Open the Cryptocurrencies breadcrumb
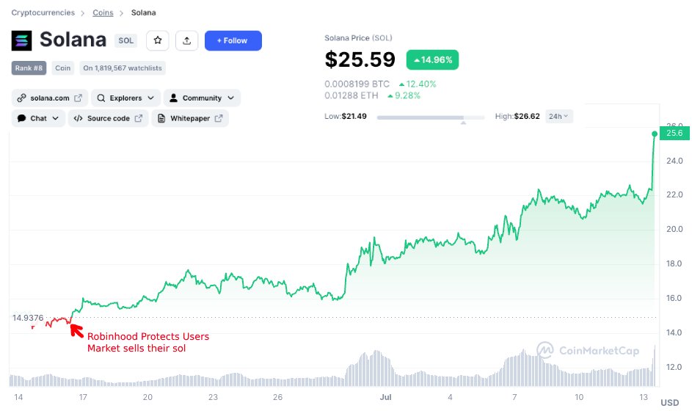 [43, 12]
